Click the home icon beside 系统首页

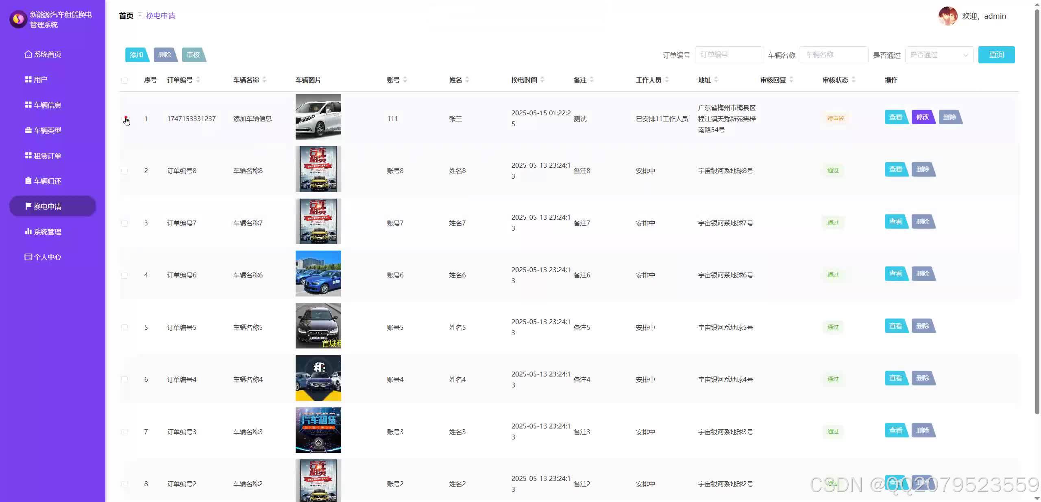tap(28, 54)
